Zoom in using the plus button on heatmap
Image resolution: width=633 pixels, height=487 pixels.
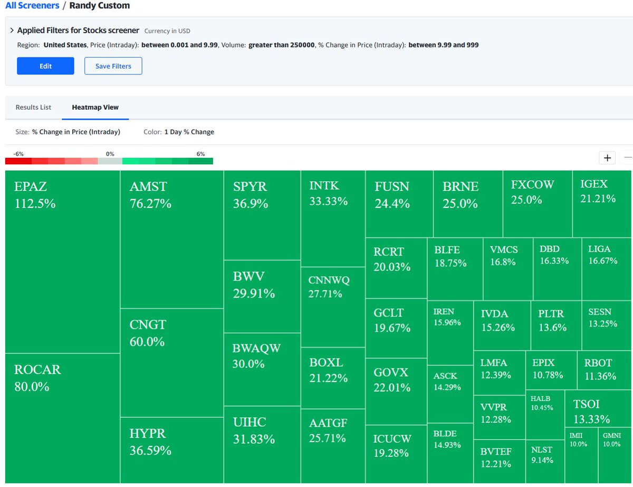(x=607, y=157)
